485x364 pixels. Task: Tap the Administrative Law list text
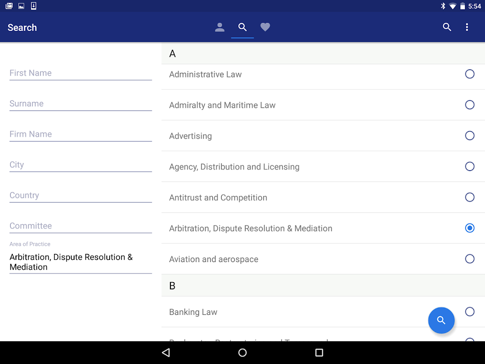click(x=205, y=74)
